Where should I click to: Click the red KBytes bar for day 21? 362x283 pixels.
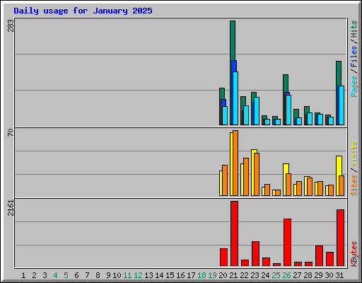(x=234, y=233)
